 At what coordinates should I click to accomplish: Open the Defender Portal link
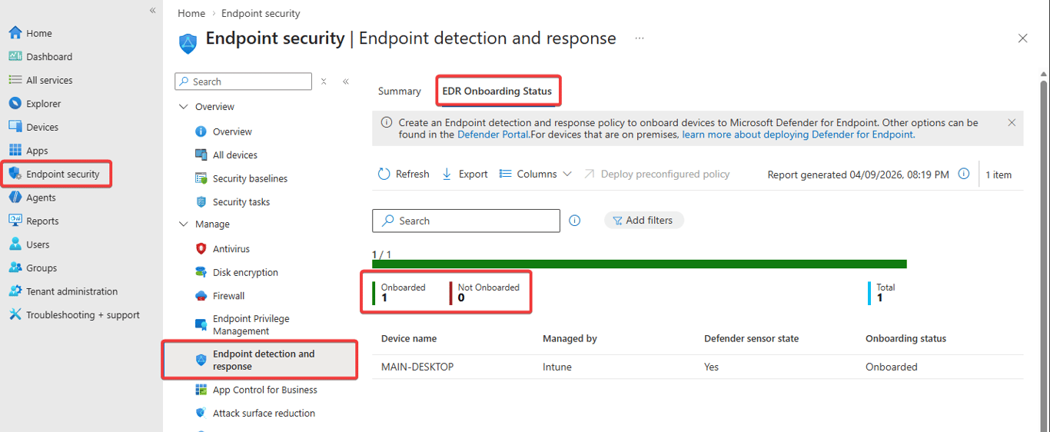tap(493, 135)
